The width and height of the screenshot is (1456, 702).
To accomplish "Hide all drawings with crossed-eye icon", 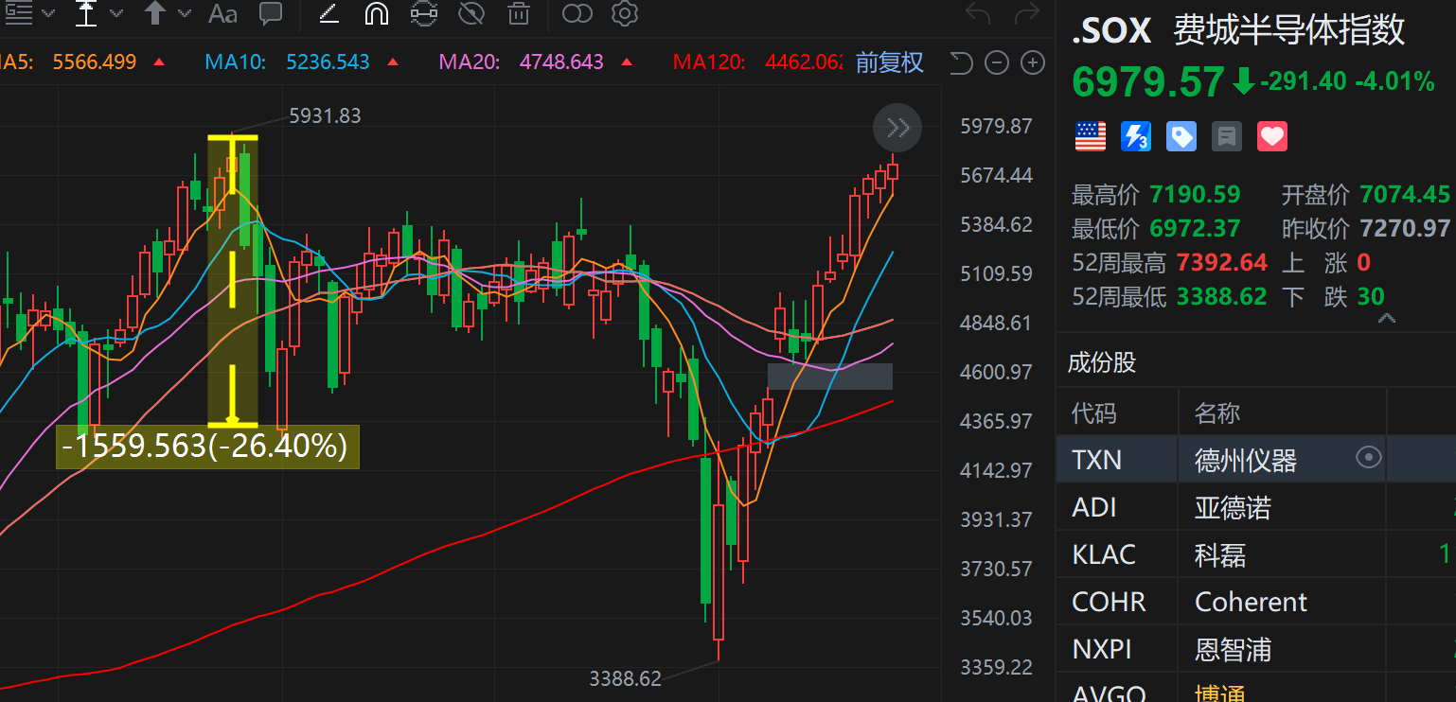I will [x=471, y=13].
